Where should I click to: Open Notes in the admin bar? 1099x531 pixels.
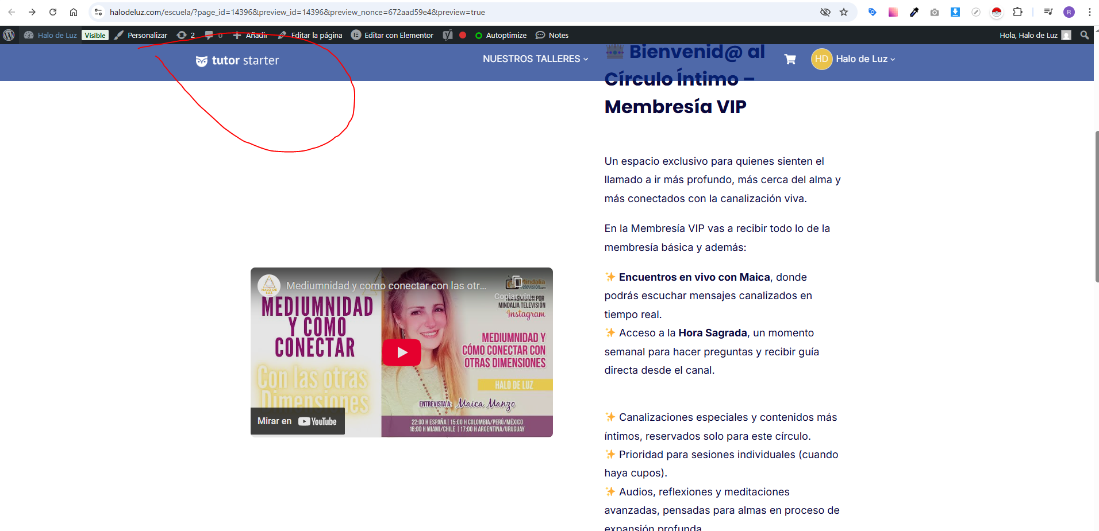[552, 35]
